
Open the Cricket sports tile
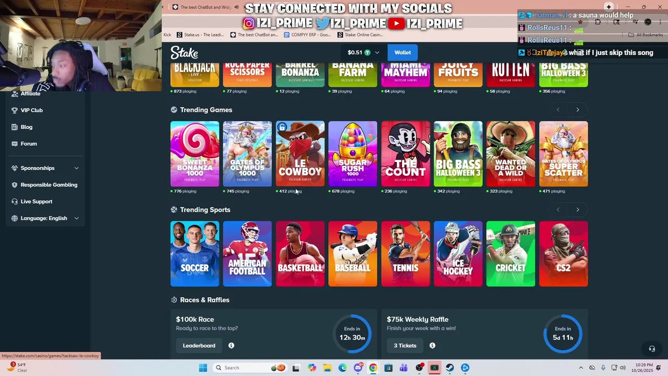point(511,254)
